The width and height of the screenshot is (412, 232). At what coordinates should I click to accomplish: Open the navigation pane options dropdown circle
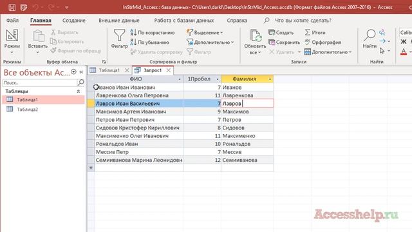(73, 72)
